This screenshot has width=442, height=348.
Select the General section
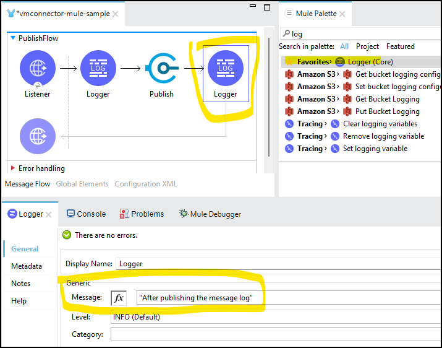[25, 249]
